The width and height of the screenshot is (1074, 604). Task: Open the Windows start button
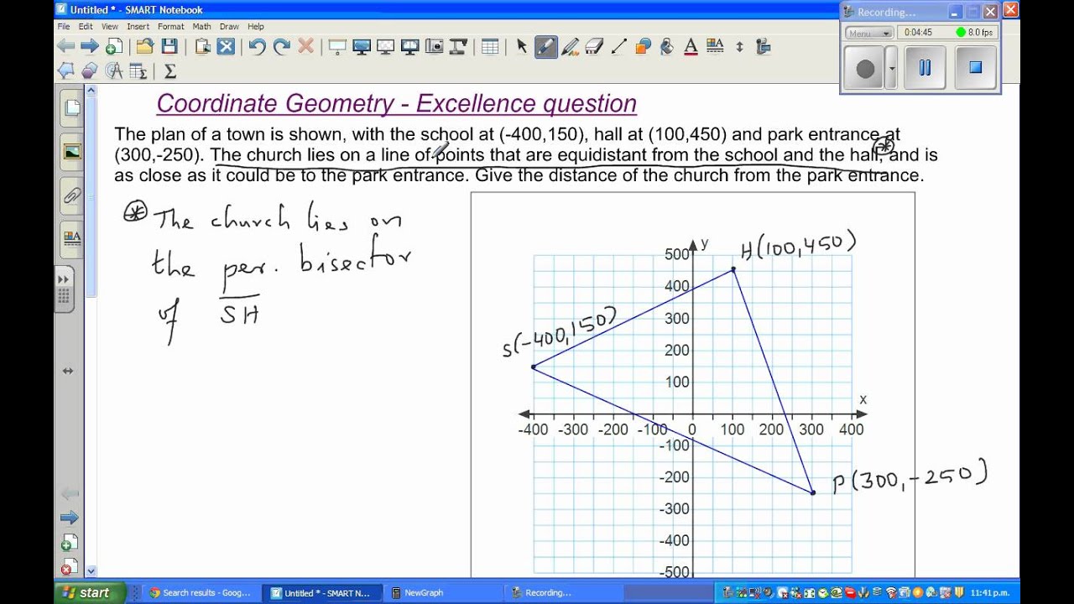91,592
